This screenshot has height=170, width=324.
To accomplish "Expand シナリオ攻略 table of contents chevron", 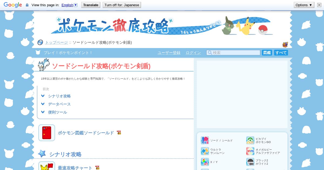I will 43,96.
